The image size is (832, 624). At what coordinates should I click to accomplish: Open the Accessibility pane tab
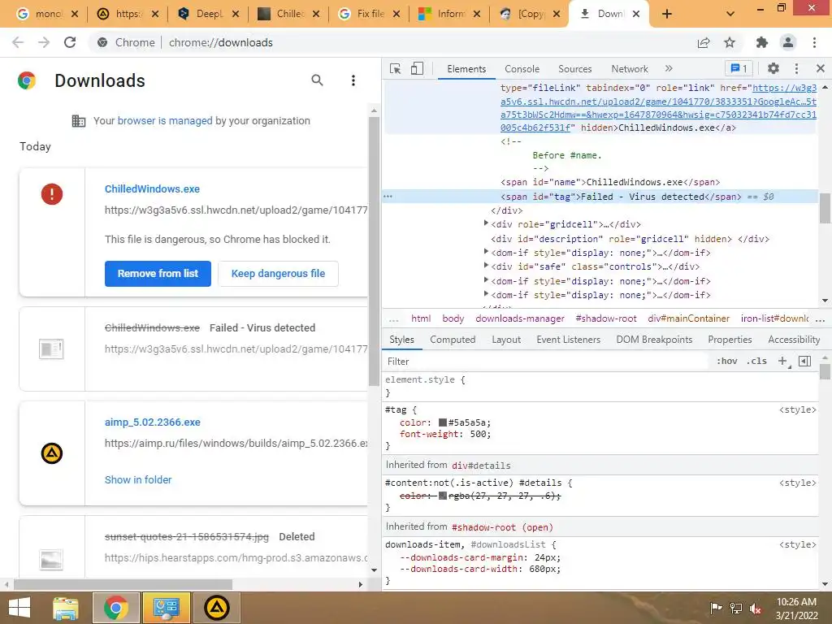point(794,340)
